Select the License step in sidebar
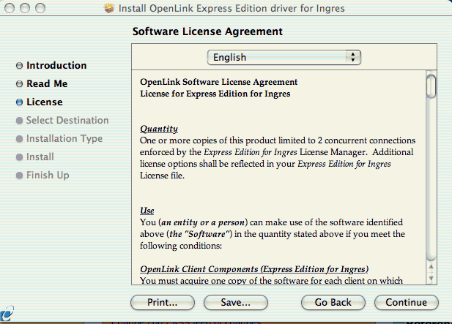The image size is (452, 324). point(45,102)
